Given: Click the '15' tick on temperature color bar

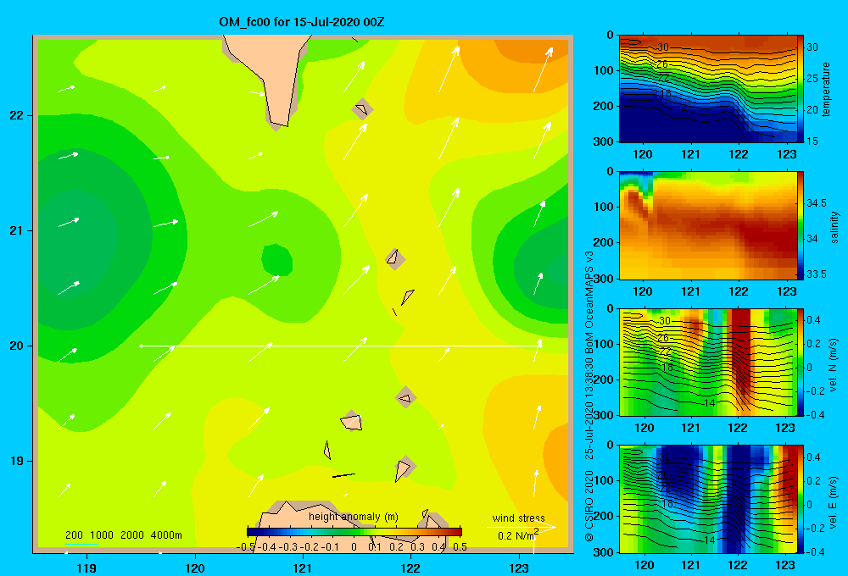Looking at the screenshot, I should [812, 141].
